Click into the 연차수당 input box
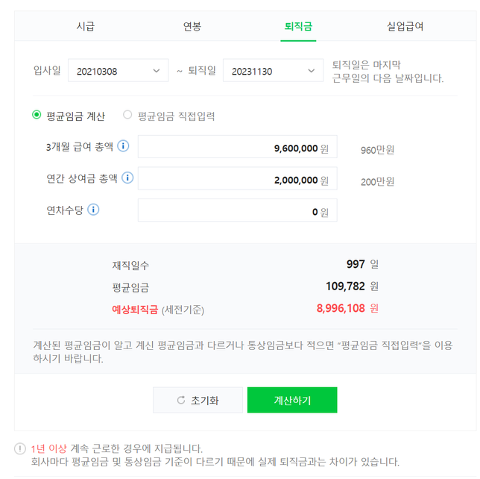Image resolution: width=480 pixels, height=479 pixels. coord(237,211)
